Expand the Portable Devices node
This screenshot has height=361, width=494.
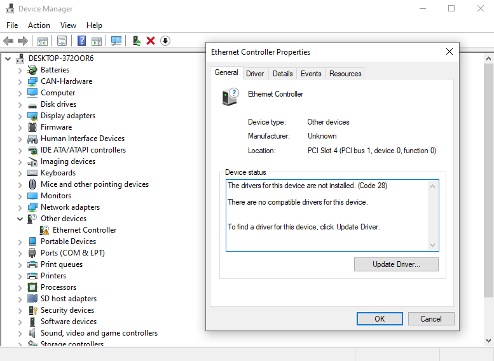tap(20, 242)
